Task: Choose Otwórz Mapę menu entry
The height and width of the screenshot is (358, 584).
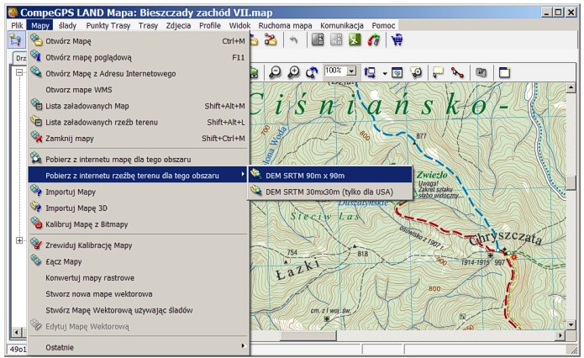Action: (138, 41)
